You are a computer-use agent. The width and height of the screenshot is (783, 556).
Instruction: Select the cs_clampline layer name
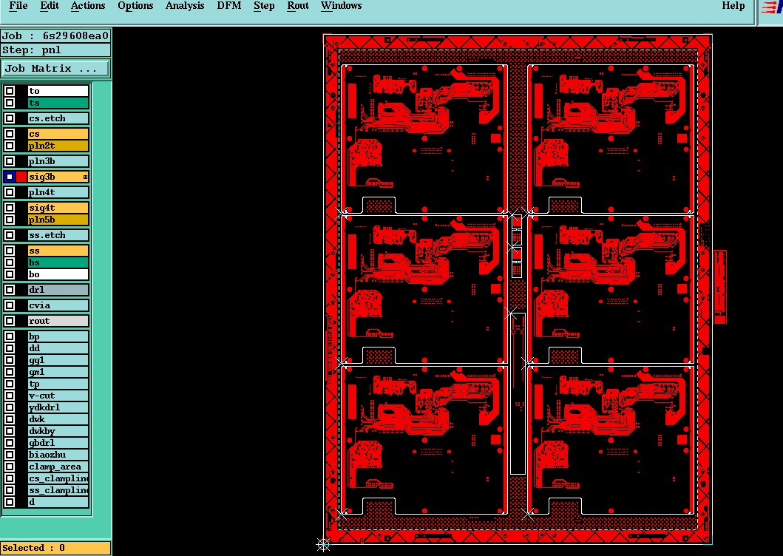[58, 478]
